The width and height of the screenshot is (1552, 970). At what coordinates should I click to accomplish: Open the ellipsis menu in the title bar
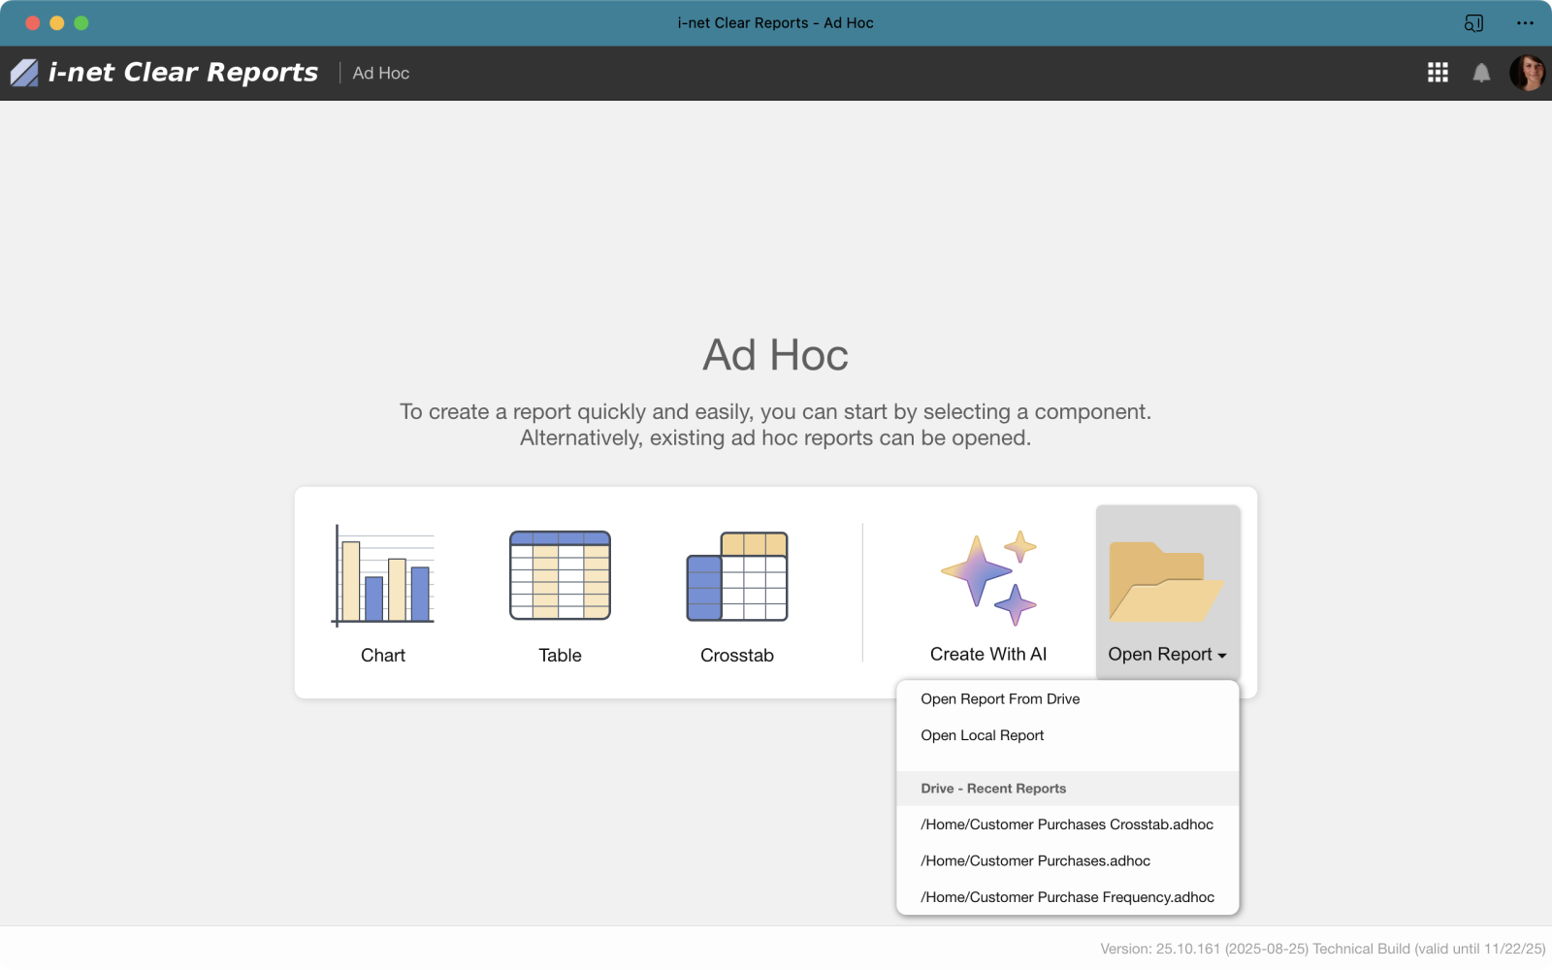(1526, 22)
